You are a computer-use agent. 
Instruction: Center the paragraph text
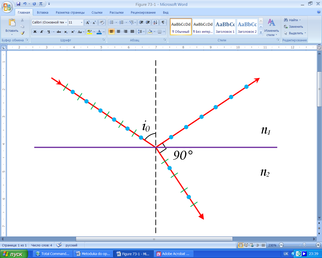[x=118, y=32]
